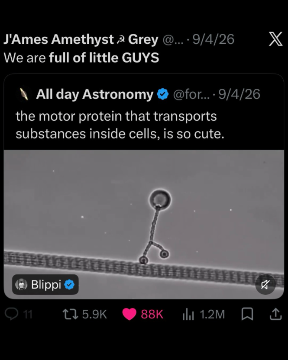Screen dimensions: 288x360
Task: Repost using the retweet arrows icon
Action: [x=71, y=314]
